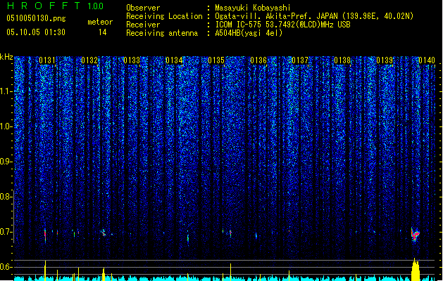
Task: Click the 0137 time marker
Action: point(300,60)
